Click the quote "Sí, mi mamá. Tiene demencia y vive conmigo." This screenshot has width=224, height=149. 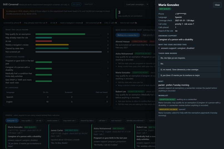(x=190, y=69)
